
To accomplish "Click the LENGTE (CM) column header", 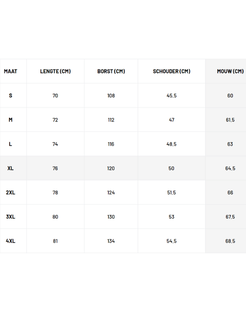I will (x=55, y=71).
